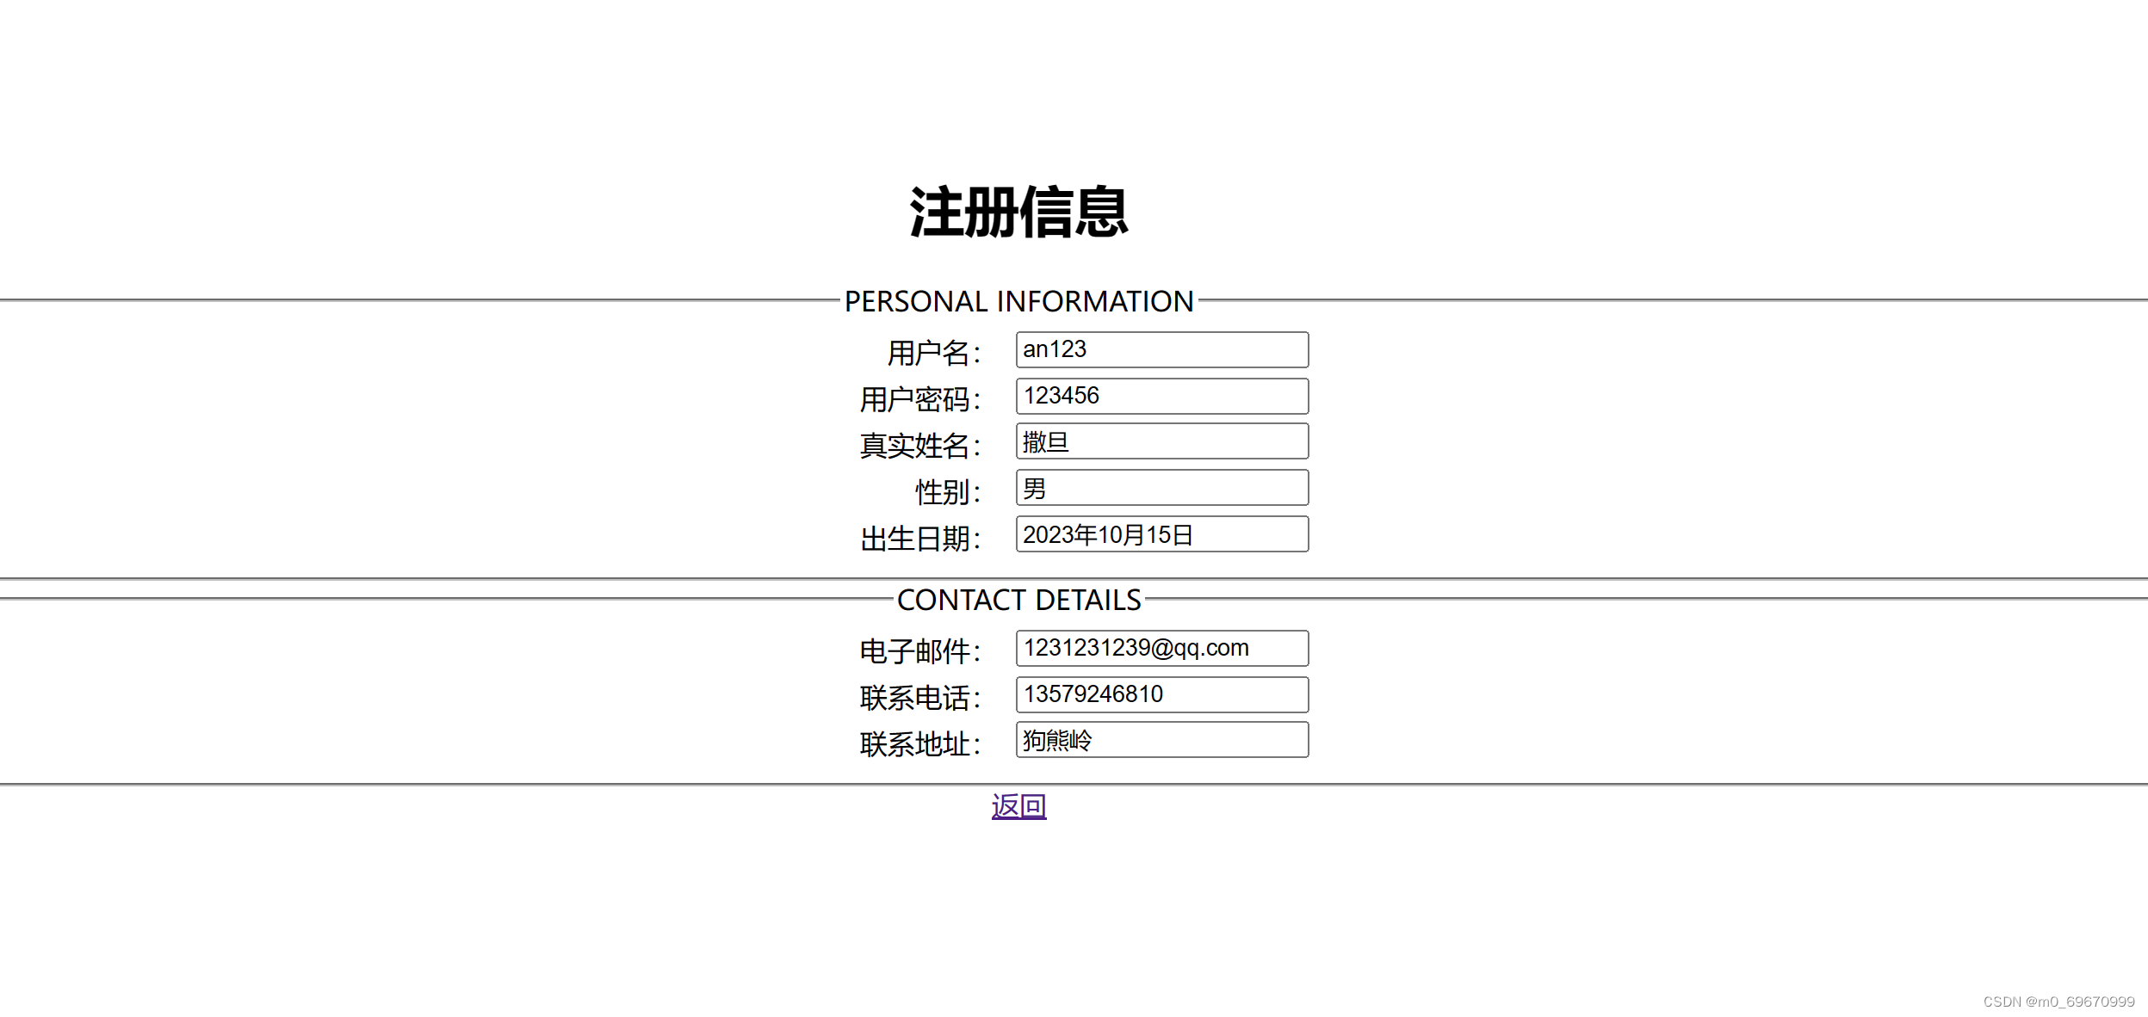
Task: Select the 用户密码 field containing 123456
Action: coord(1161,396)
